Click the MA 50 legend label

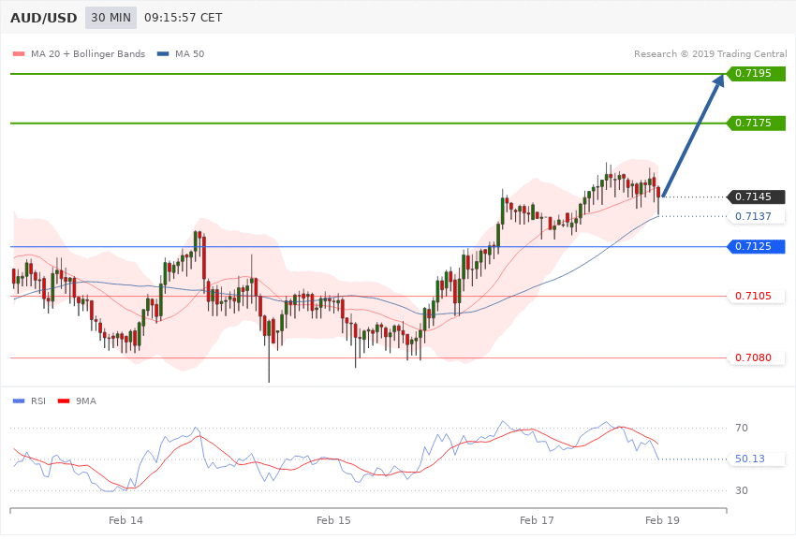click(x=189, y=54)
